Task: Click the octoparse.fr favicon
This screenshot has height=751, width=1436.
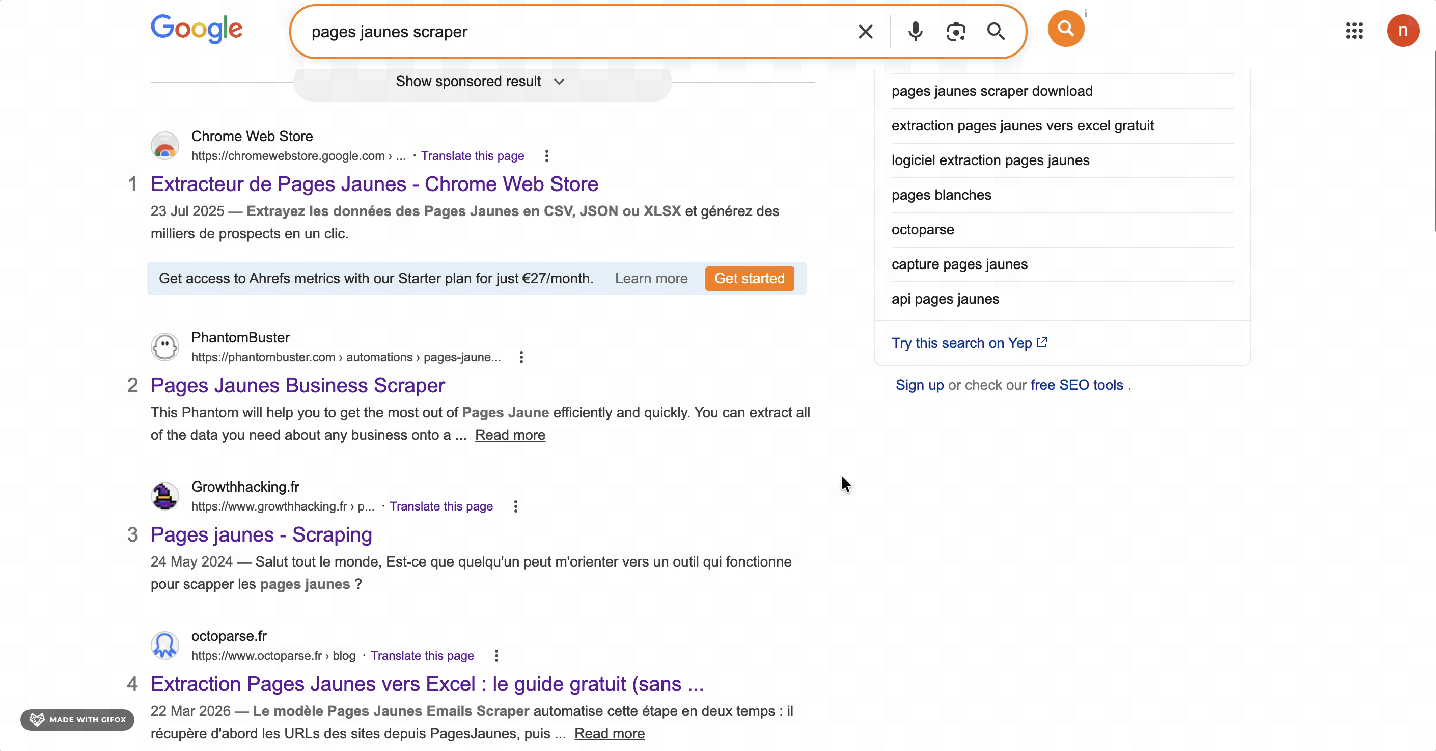Action: point(165,646)
